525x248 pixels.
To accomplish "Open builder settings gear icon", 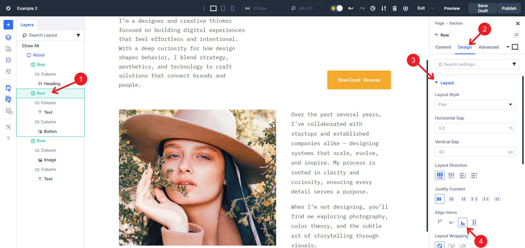I will (8, 8).
